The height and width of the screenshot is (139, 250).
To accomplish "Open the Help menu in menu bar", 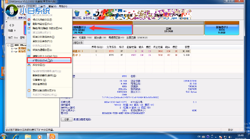I will [63, 6].
